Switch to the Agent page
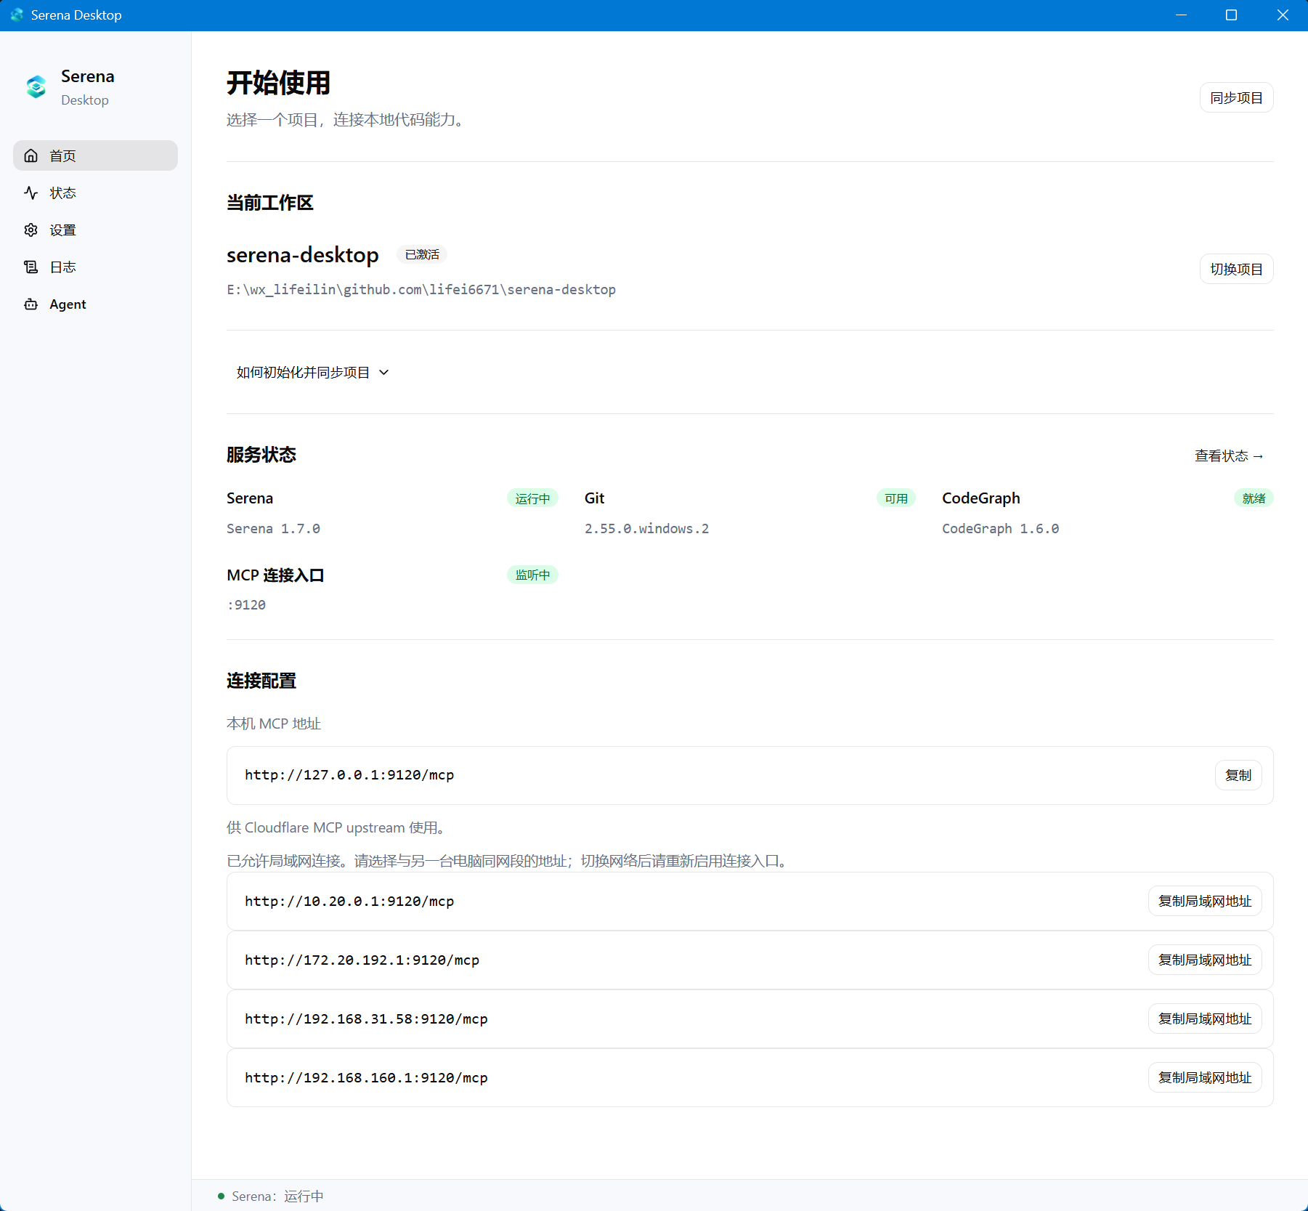This screenshot has height=1211, width=1308. coord(95,304)
